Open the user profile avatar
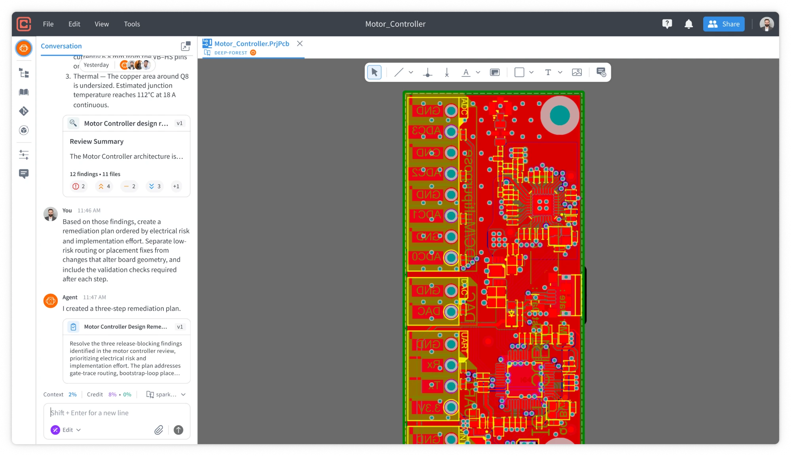Viewport: 791px width, 456px height. 766,24
